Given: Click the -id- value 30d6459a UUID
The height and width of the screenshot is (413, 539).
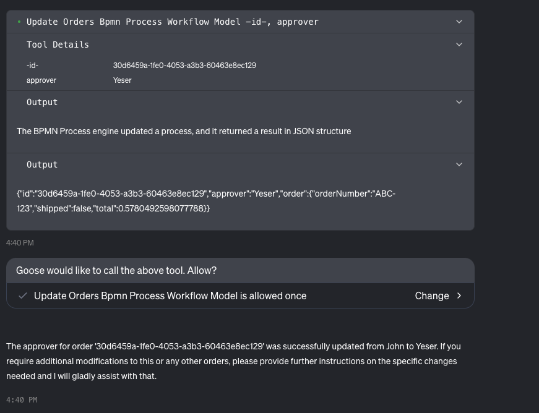Looking at the screenshot, I should point(184,66).
